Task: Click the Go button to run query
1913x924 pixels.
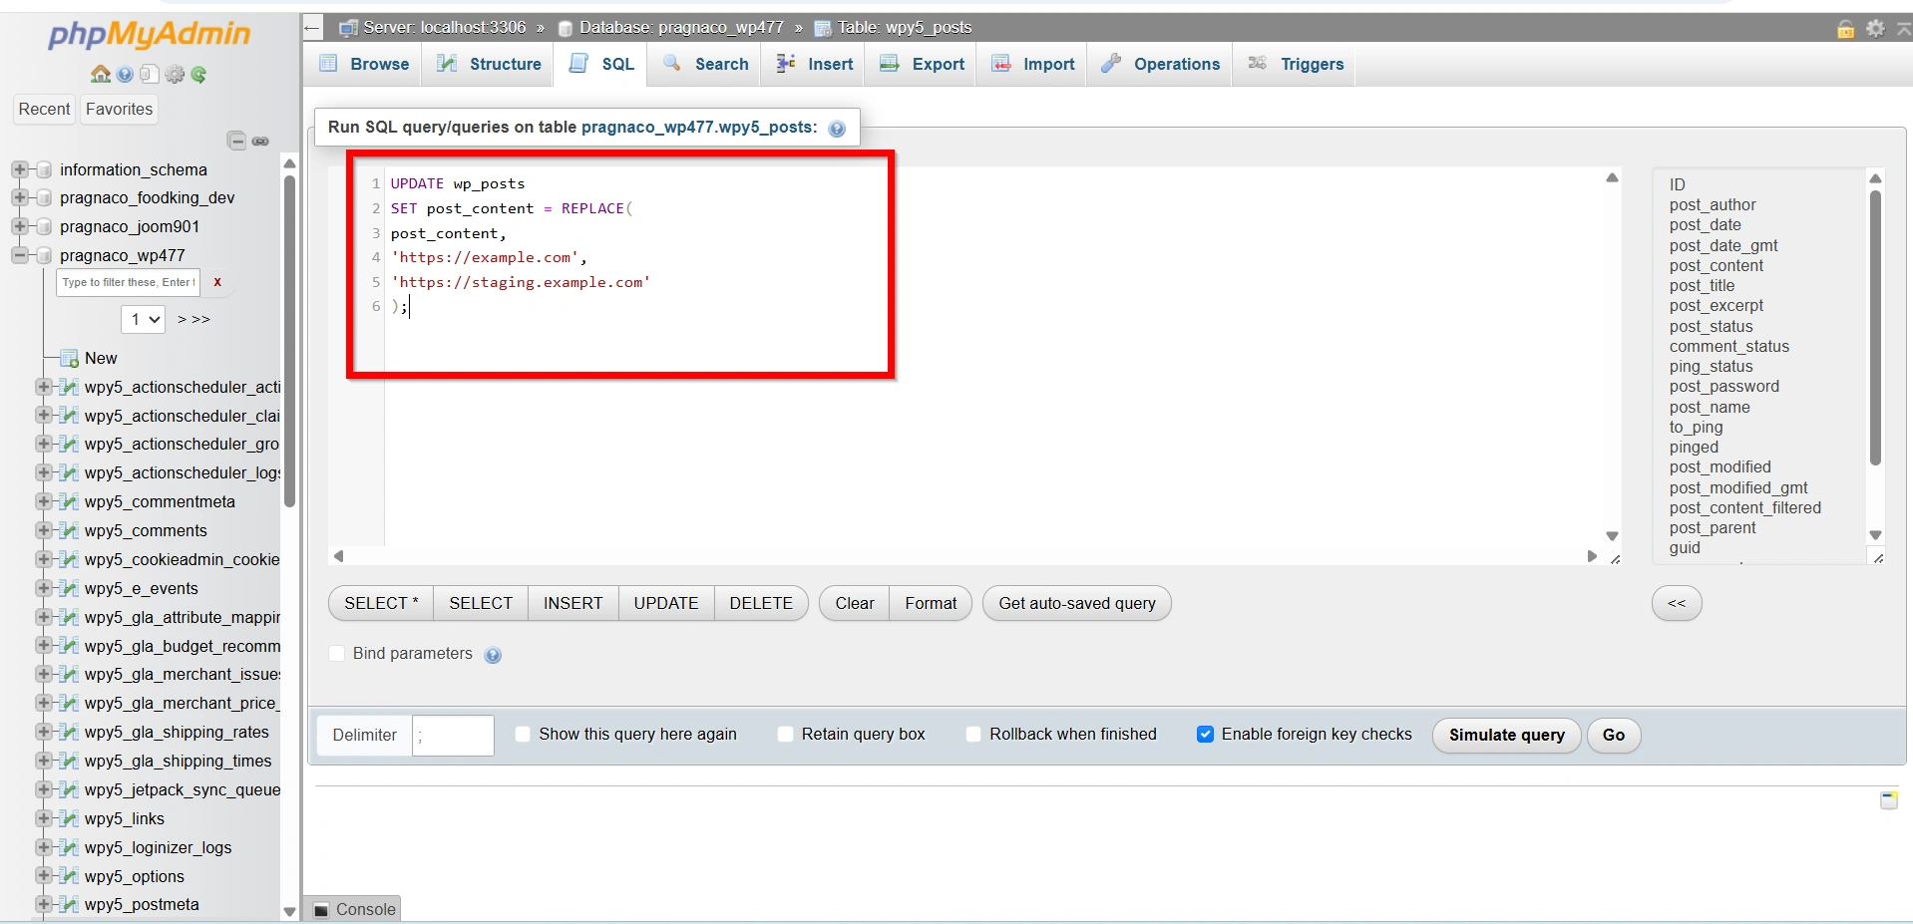Action: [1614, 736]
